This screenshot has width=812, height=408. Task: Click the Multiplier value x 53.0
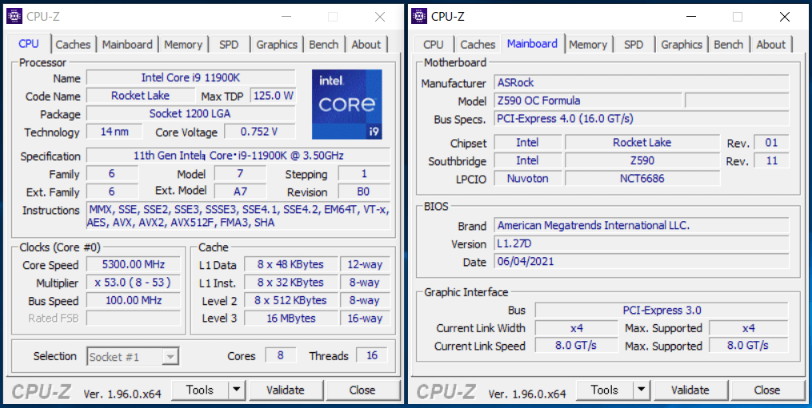tap(134, 283)
